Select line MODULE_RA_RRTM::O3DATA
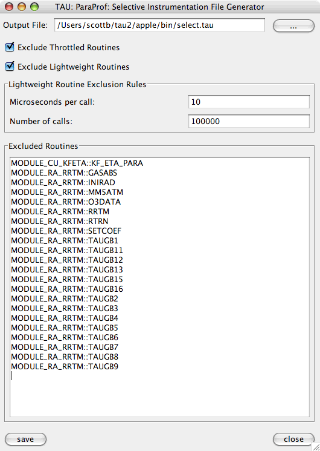Screen dimensions: 320x451 [x=66, y=202]
